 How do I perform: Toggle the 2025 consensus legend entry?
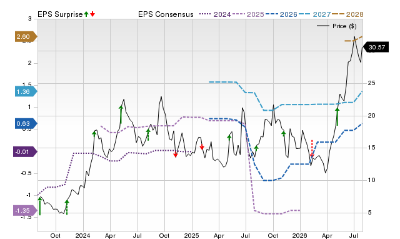click(x=248, y=14)
